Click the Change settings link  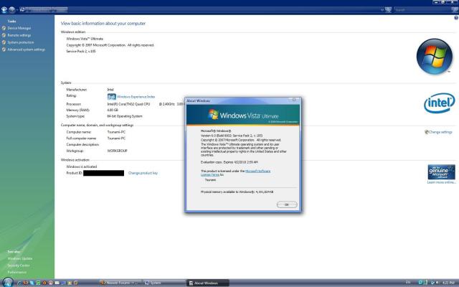click(x=440, y=132)
